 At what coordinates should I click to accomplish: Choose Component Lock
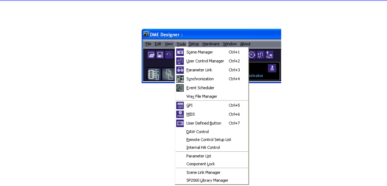coord(212,164)
